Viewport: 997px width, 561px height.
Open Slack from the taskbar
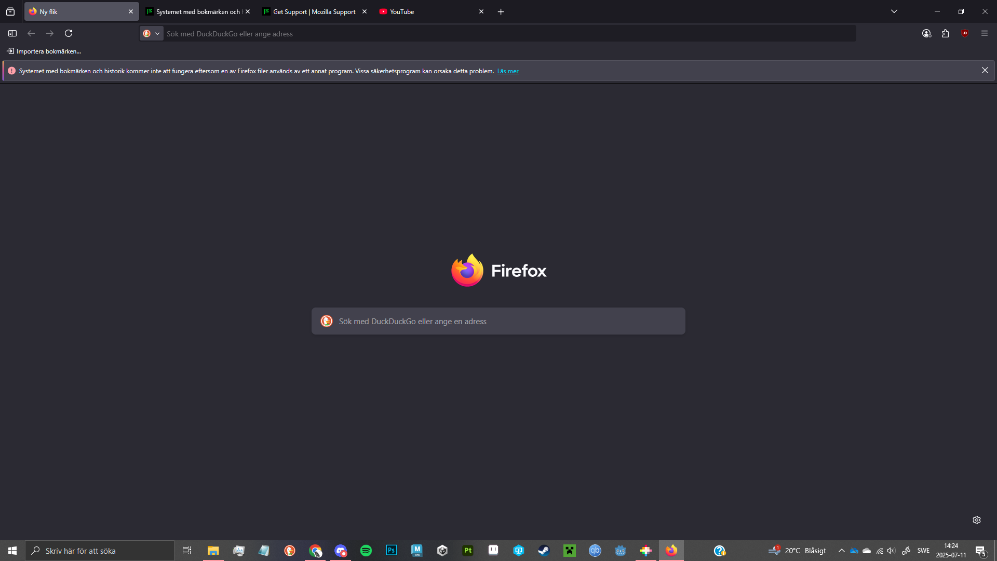tap(646, 551)
